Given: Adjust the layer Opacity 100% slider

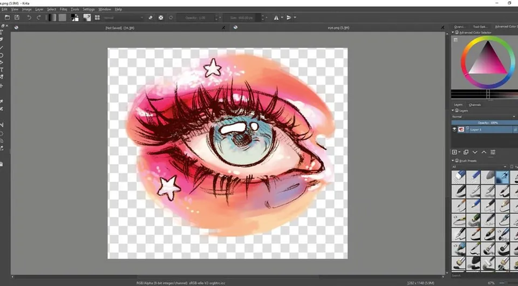Looking at the screenshot, I should point(485,122).
